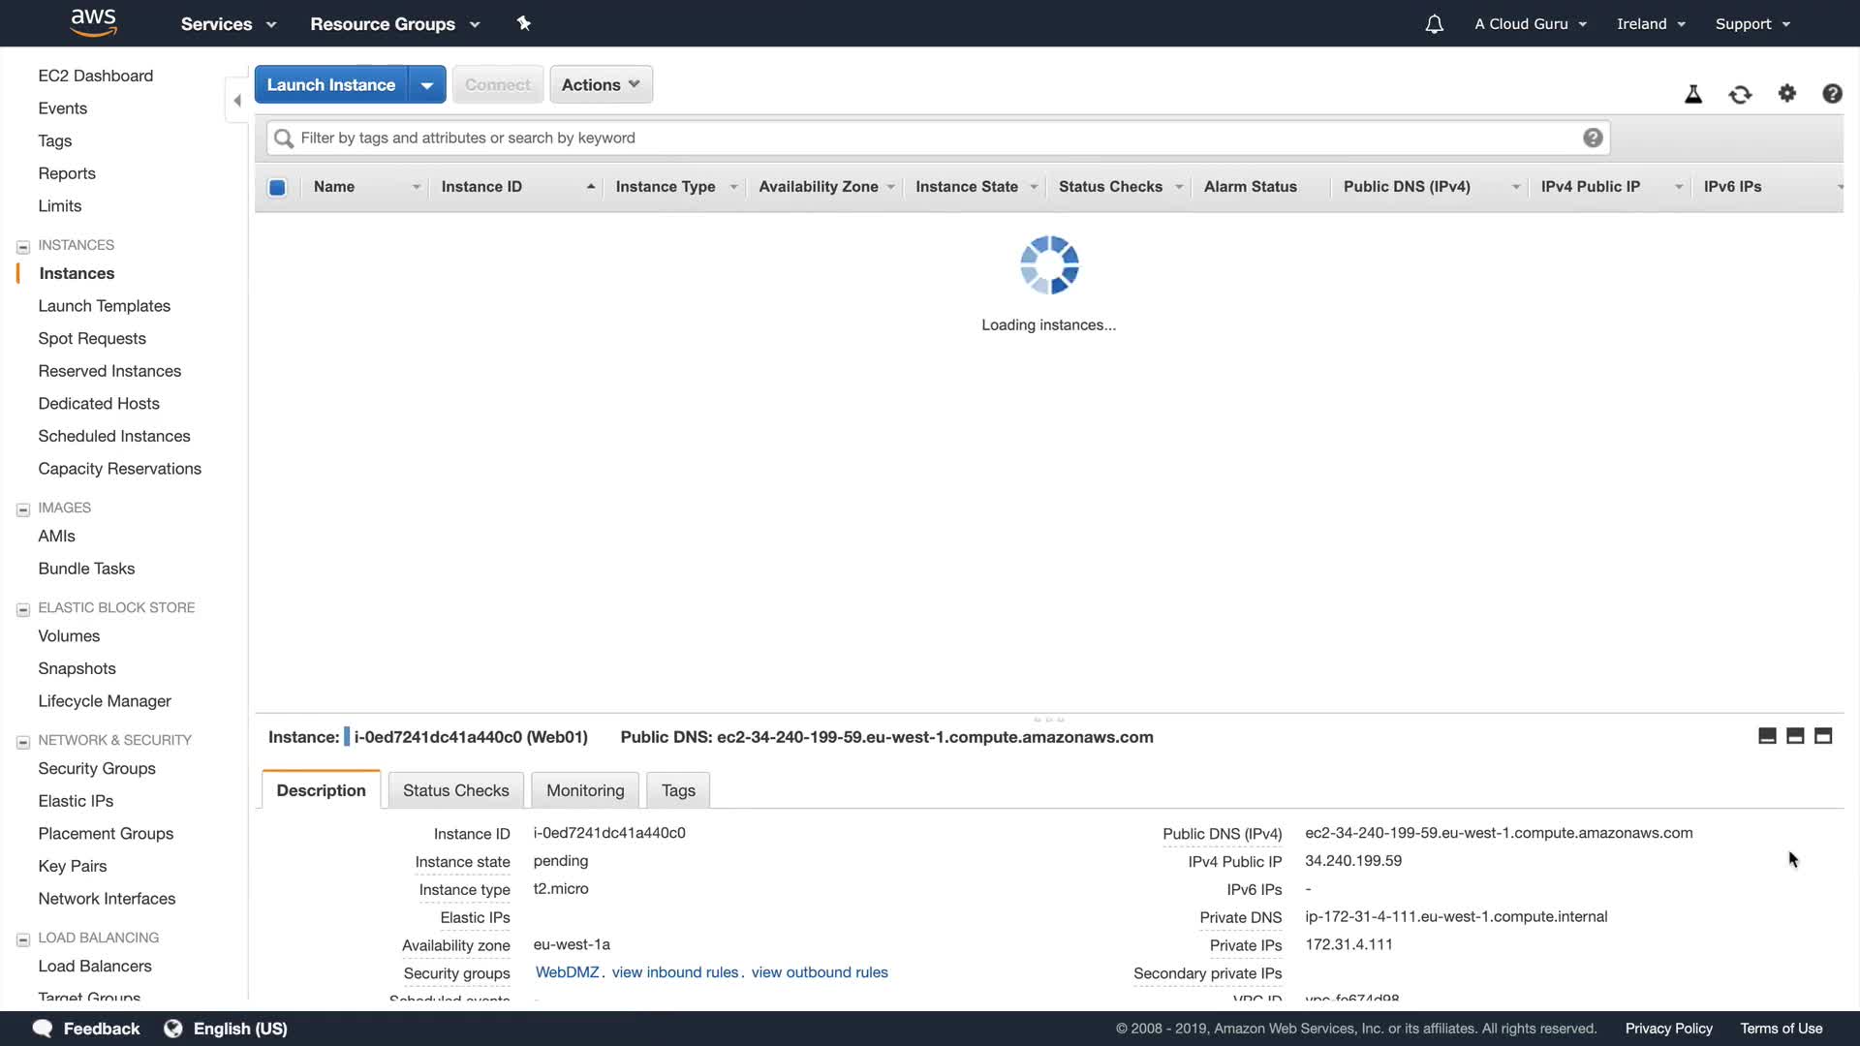Open the Launch Instance dropdown arrow
1860x1046 pixels.
426,85
